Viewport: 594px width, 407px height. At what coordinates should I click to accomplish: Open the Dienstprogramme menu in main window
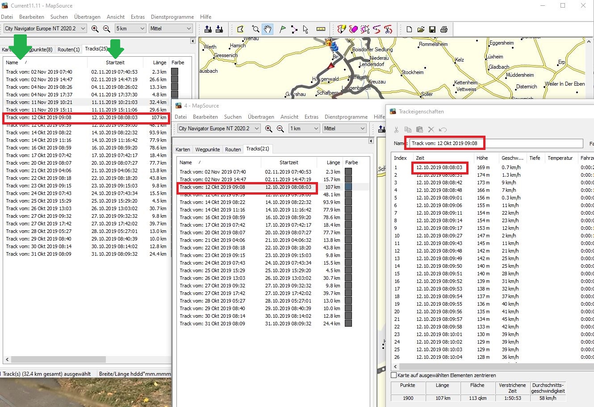point(172,17)
